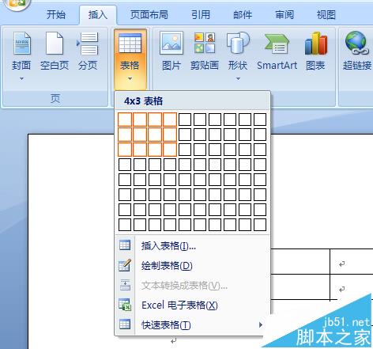Image resolution: width=373 pixels, height=349 pixels.
Task: Choose 插入表格(I)... menu entry
Action: pos(168,246)
